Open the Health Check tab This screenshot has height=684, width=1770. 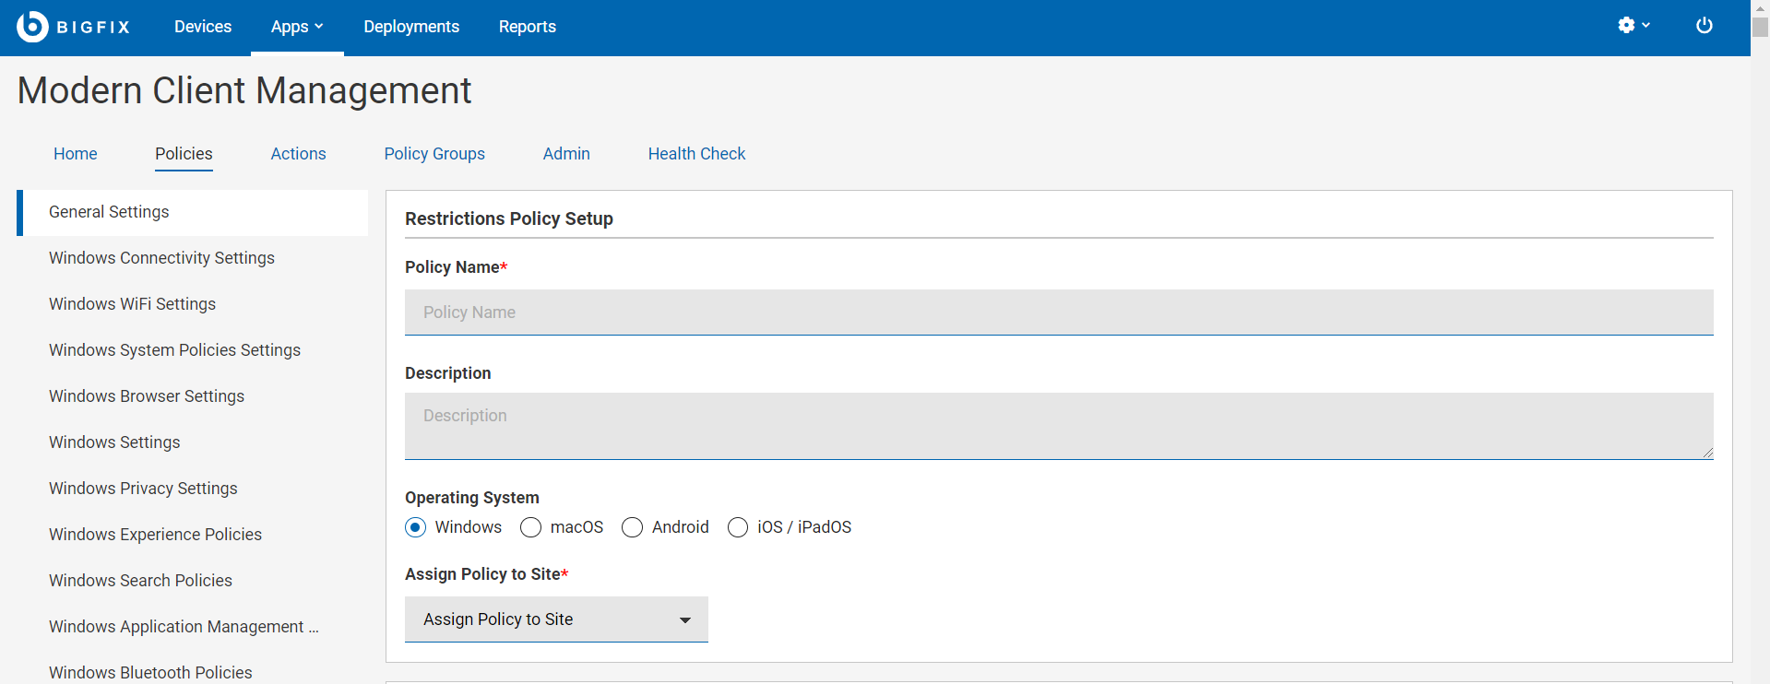point(696,154)
